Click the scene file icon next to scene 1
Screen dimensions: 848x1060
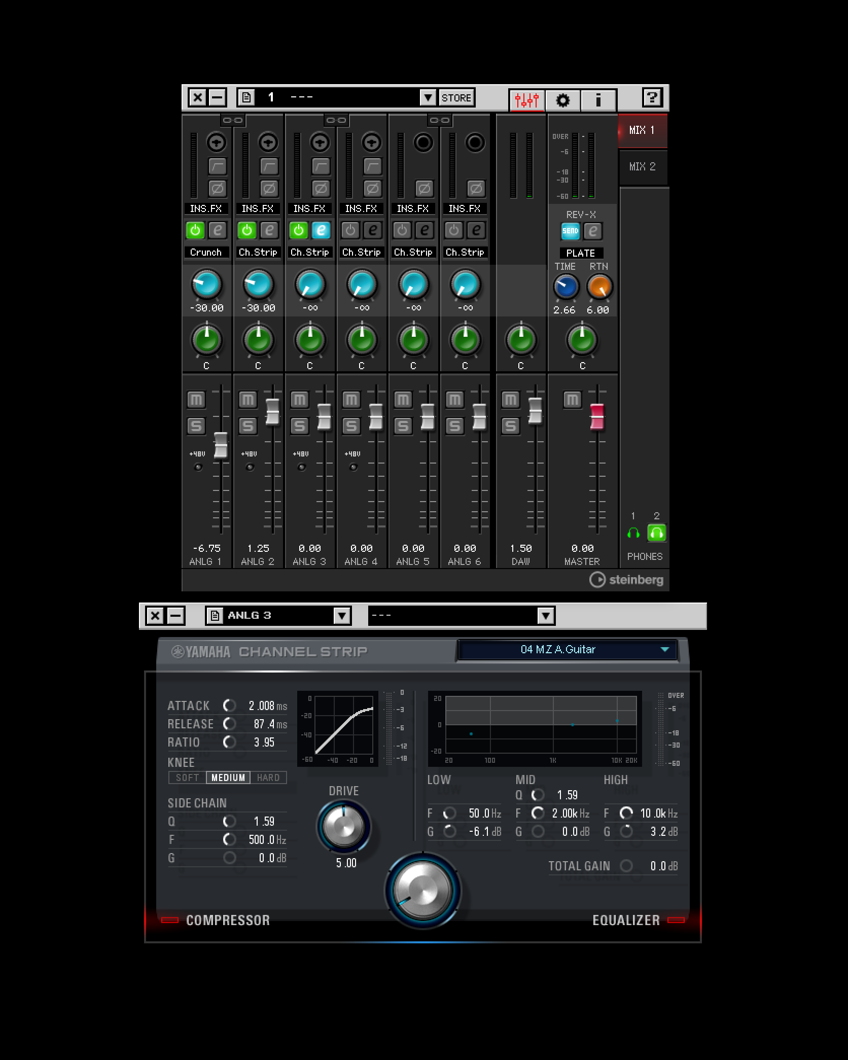click(246, 97)
